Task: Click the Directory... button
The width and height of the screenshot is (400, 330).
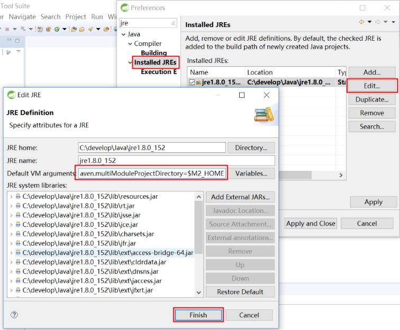Action: click(251, 148)
